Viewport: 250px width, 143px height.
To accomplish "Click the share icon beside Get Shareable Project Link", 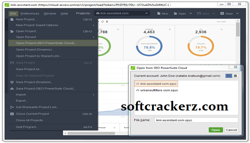I will pos(12,107).
